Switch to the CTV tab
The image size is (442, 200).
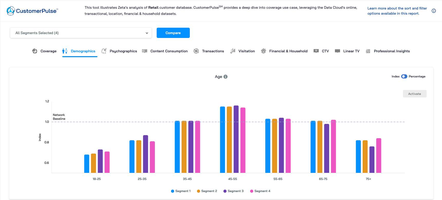[x=321, y=51]
